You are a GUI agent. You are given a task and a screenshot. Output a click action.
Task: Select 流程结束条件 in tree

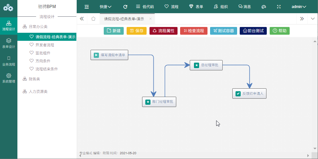pyautogui.click(x=47, y=69)
